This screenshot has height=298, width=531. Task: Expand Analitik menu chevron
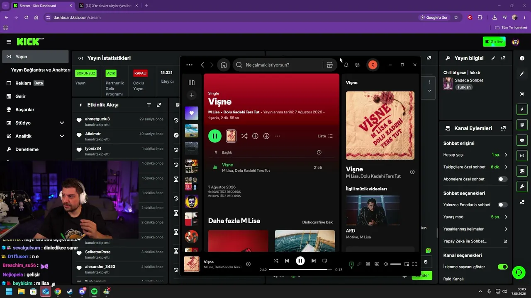(x=62, y=136)
